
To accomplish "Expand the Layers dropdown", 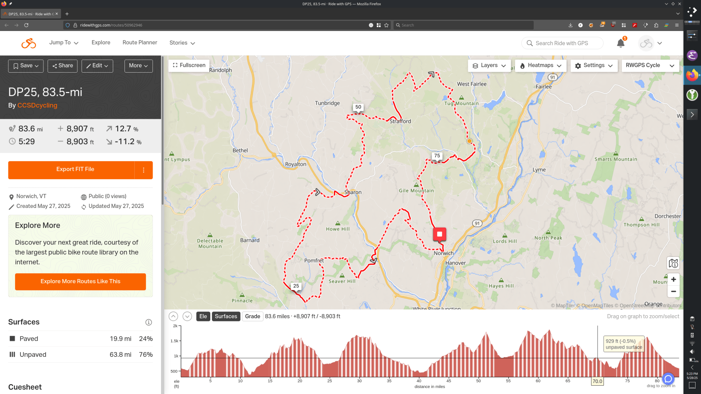I will tap(489, 66).
